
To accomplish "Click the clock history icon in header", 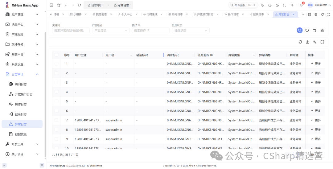I will [270, 5].
